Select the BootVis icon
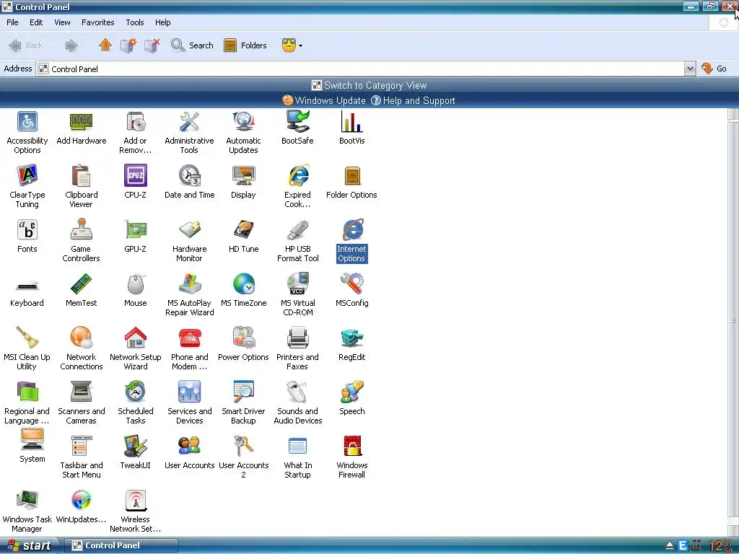739x554 pixels. coord(351,122)
